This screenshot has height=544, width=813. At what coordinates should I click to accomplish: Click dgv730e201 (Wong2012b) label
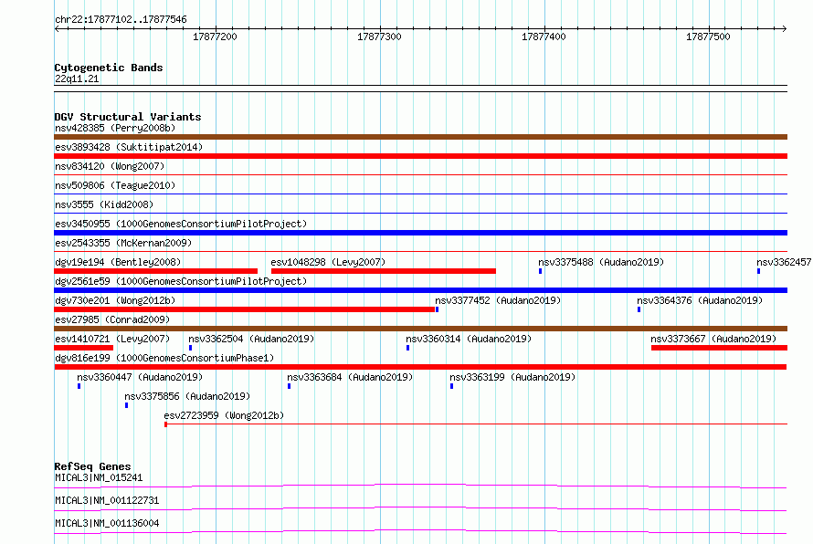point(115,300)
